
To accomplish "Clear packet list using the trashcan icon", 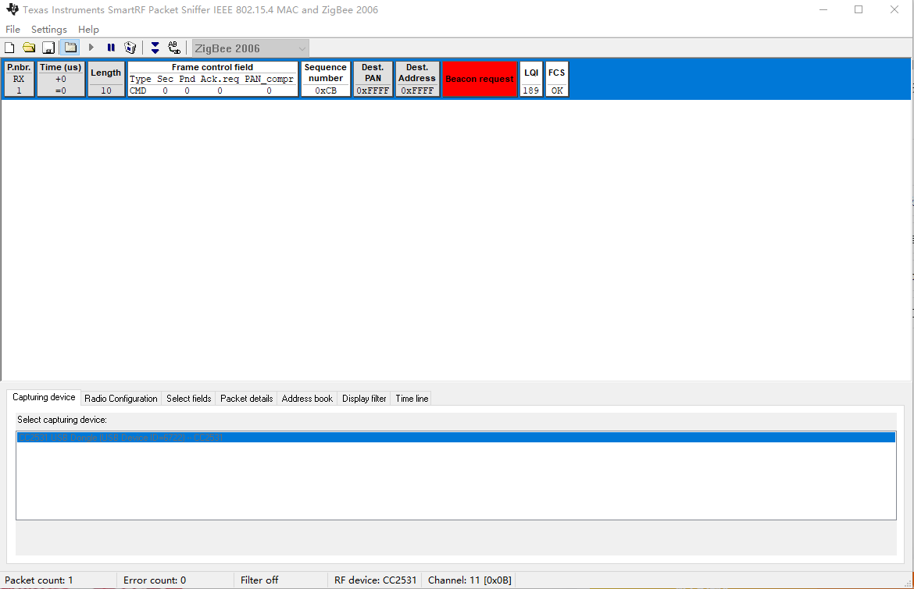I will pyautogui.click(x=130, y=48).
